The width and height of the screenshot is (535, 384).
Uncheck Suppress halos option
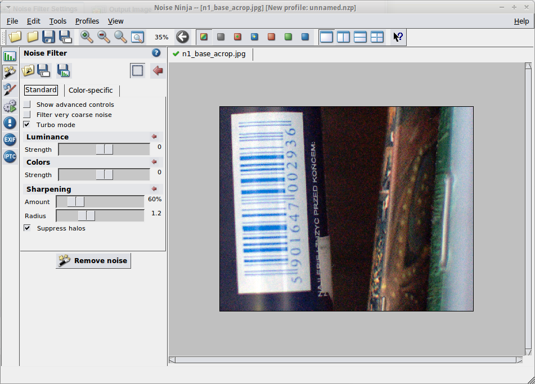28,228
